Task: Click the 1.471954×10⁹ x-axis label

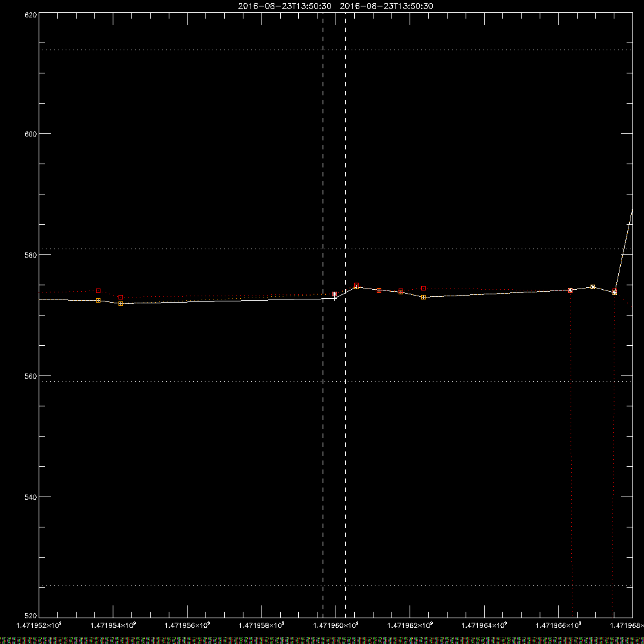Action: point(113,625)
